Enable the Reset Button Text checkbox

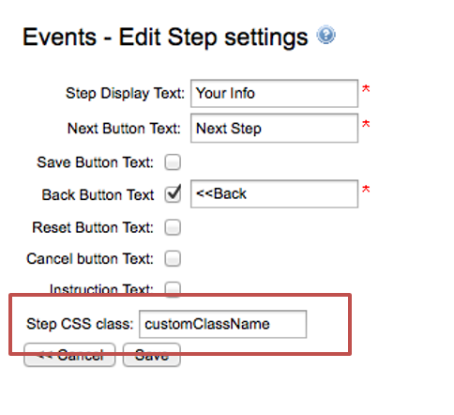pos(173,227)
